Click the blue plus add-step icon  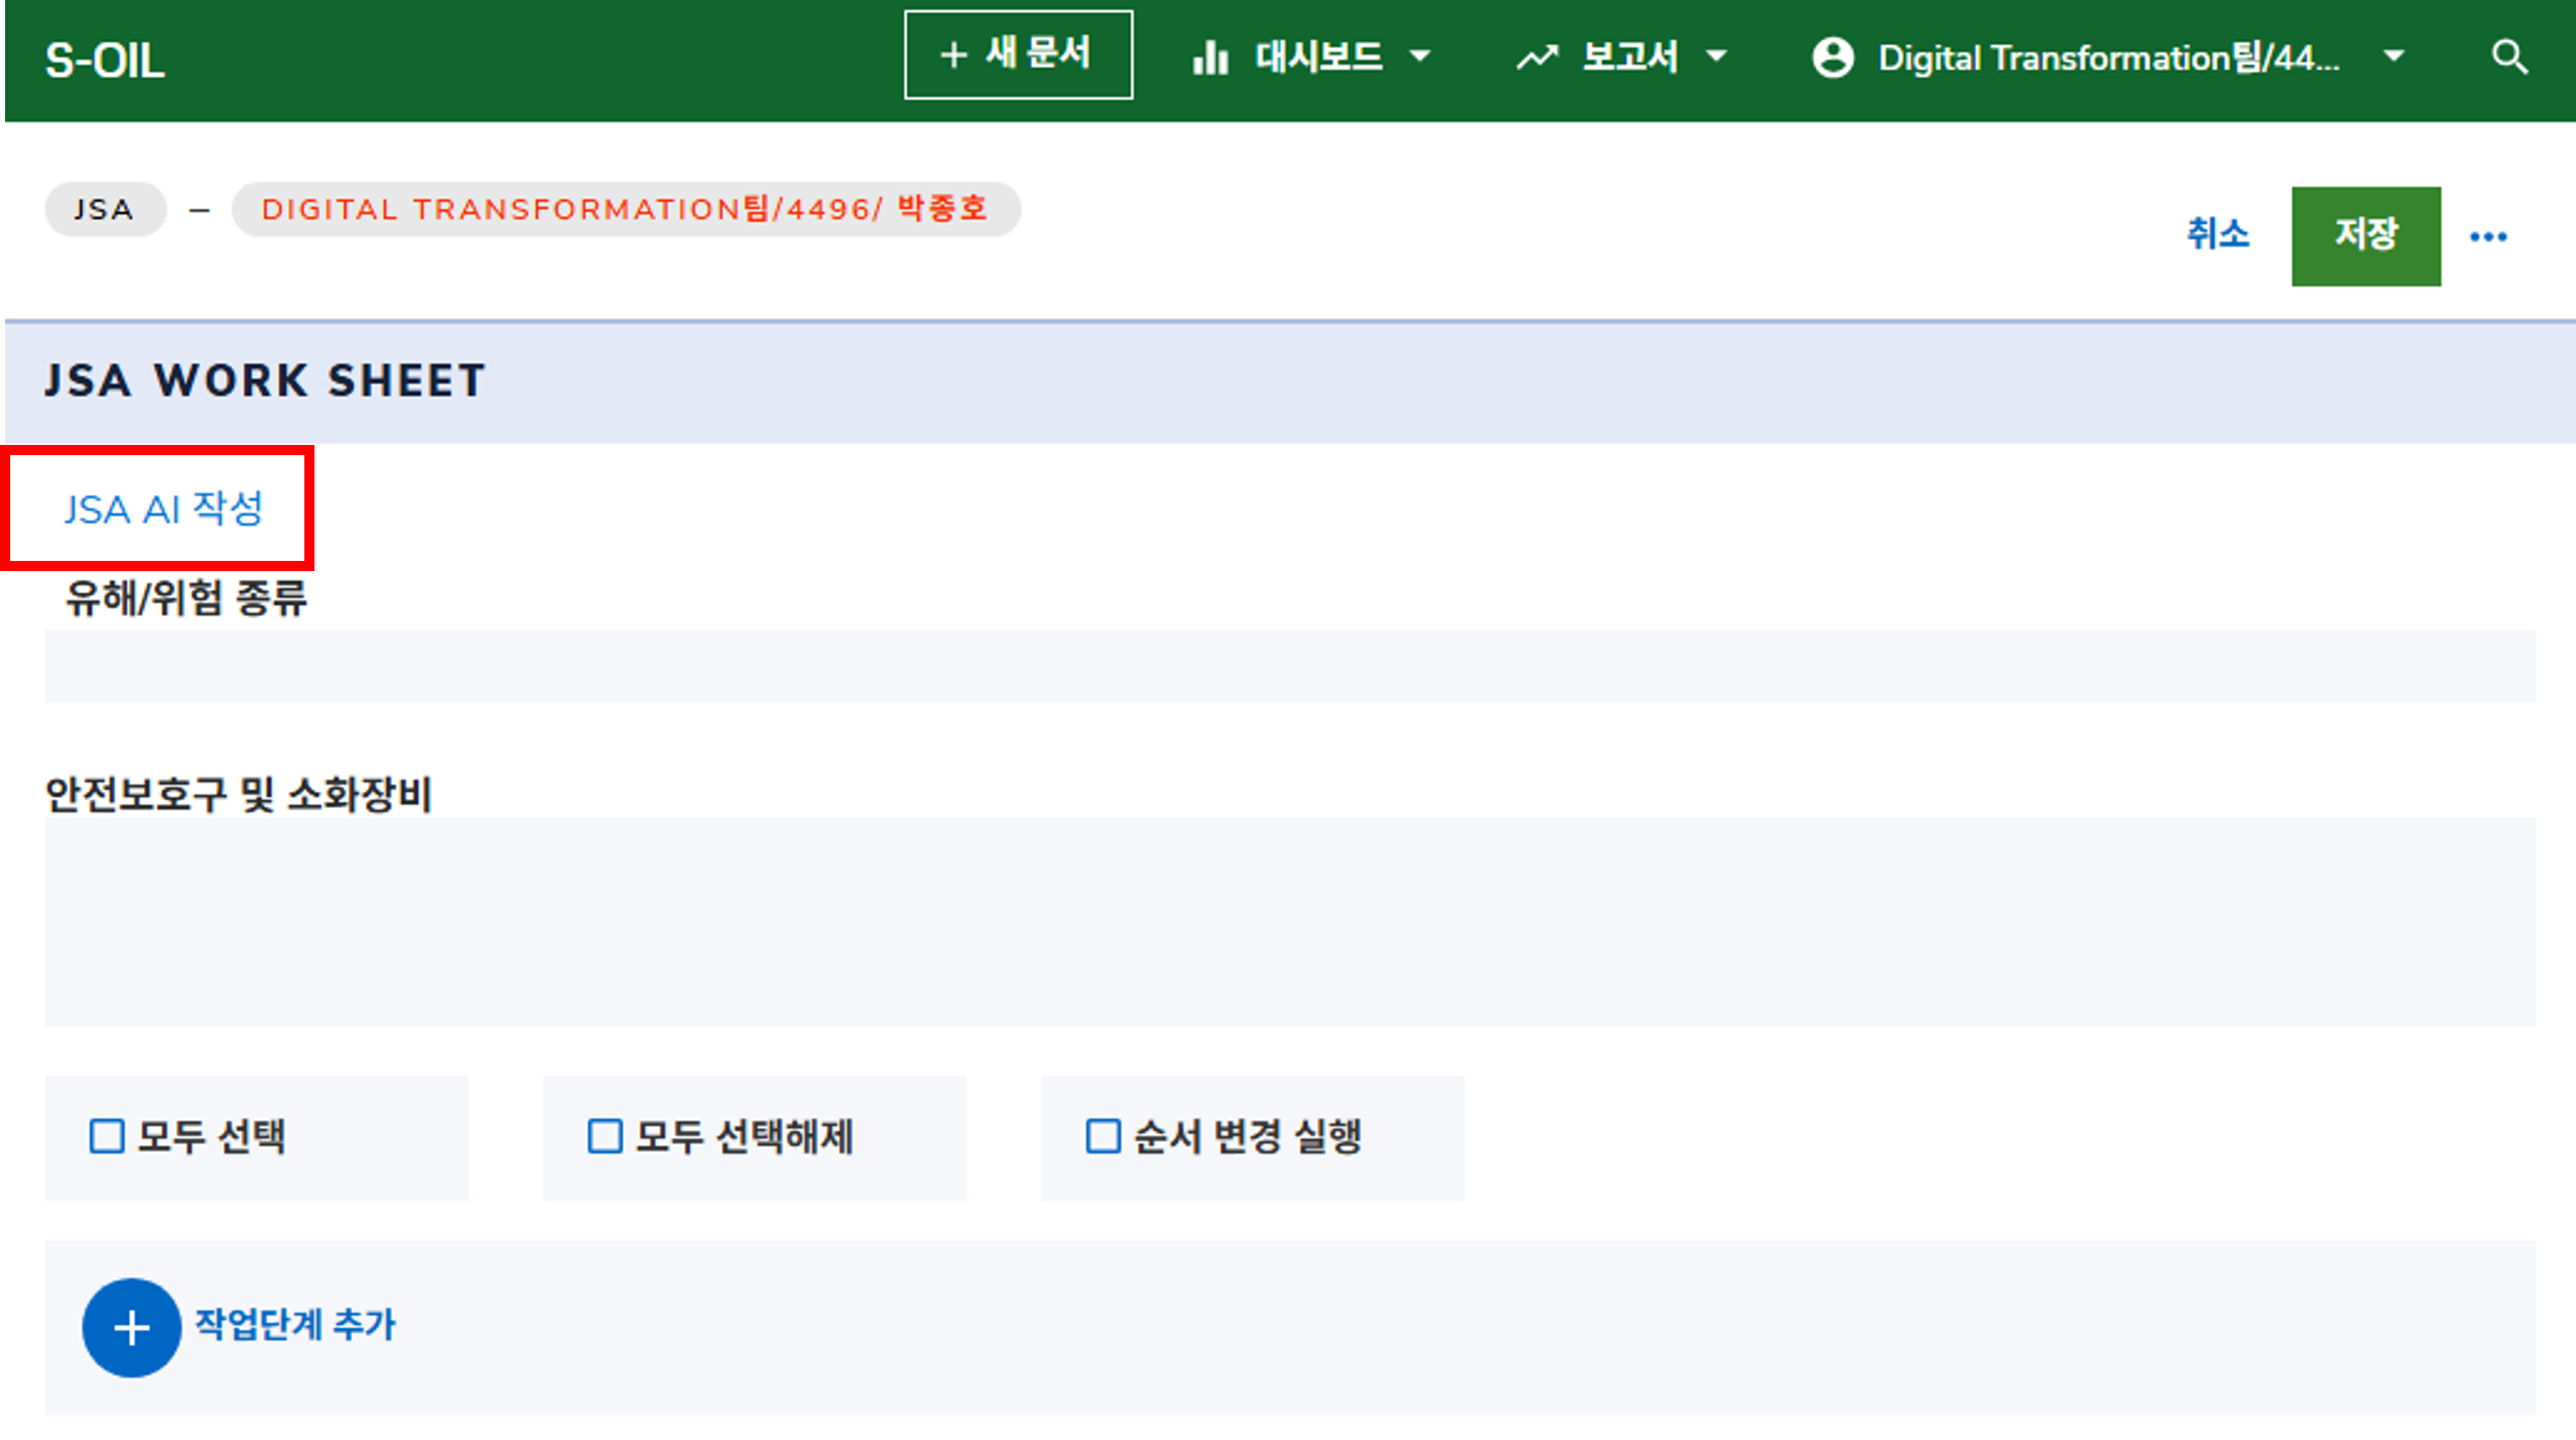[x=132, y=1328]
